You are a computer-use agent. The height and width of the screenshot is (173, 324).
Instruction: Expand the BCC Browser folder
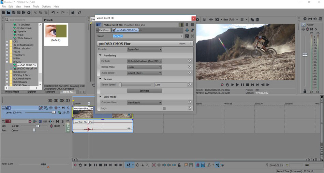pyautogui.click(x=7, y=72)
